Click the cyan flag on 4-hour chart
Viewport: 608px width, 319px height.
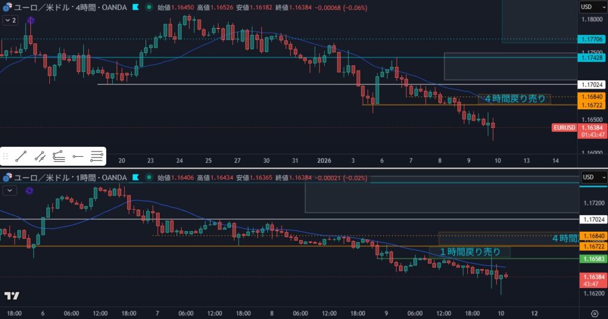tap(135, 7)
